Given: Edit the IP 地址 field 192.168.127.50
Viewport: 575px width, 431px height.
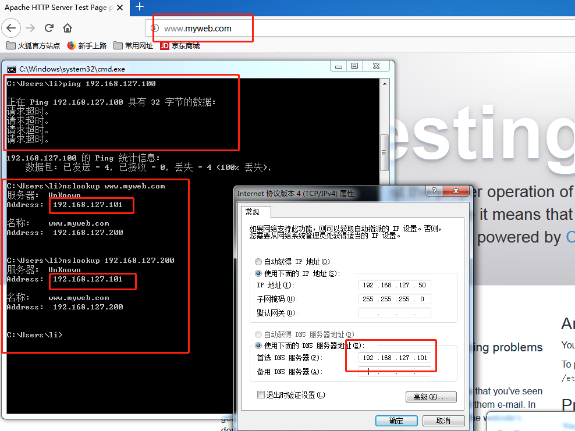Looking at the screenshot, I should (395, 285).
